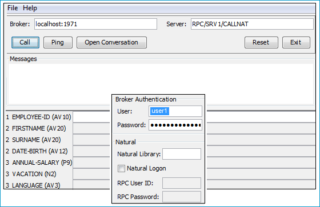Click the RPC Password field
The width and height of the screenshot is (320, 207).
tap(182, 197)
